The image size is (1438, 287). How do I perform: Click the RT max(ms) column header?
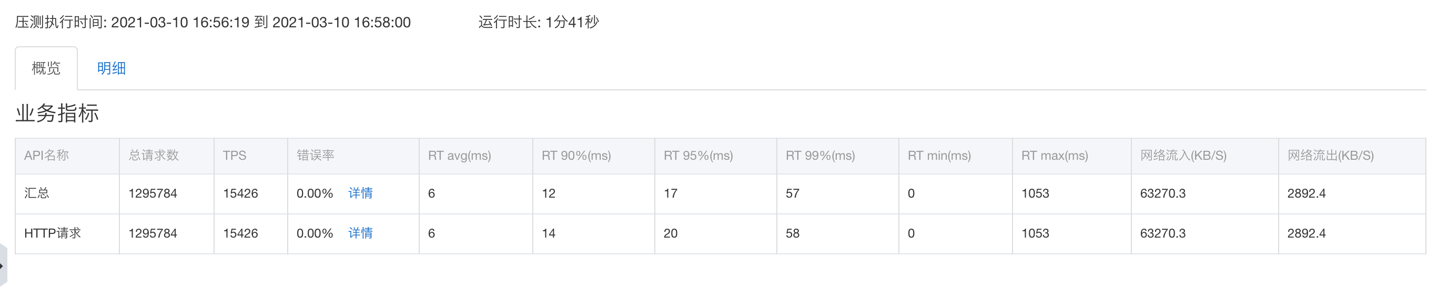[1055, 155]
